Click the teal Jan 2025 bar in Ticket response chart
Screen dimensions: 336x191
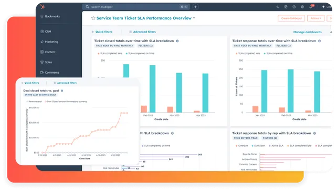[264, 91]
